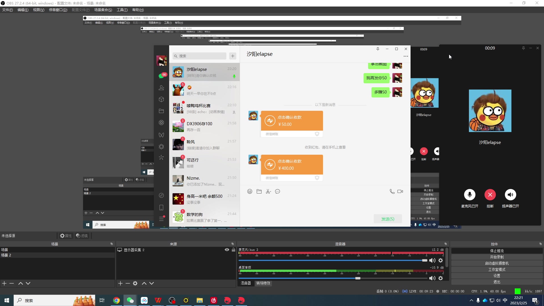Open send file folder icon in chat toolbar
Image resolution: width=544 pixels, height=306 pixels.
pos(259,192)
